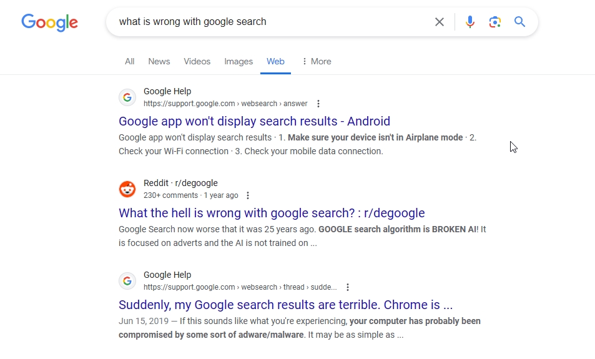Image resolution: width=595 pixels, height=359 pixels.
Task: Click the blue magnifying glass search icon
Action: [x=519, y=22]
